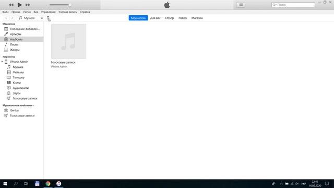Image resolution: width=334 pixels, height=188 pixels.
Task: Show hidden system tray icons
Action: point(281,183)
